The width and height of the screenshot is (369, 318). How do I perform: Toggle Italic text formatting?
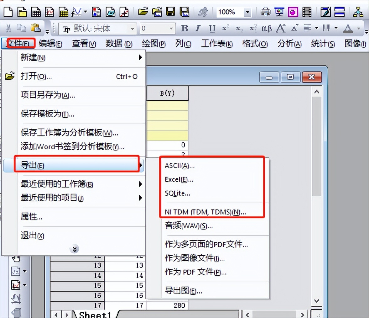pos(198,29)
